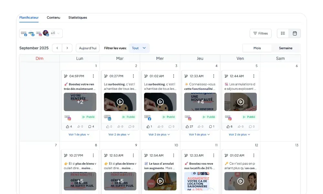323x194 pixels.
Task: Click the LinkedIn icon on the surbooking post
Action: pos(109,119)
